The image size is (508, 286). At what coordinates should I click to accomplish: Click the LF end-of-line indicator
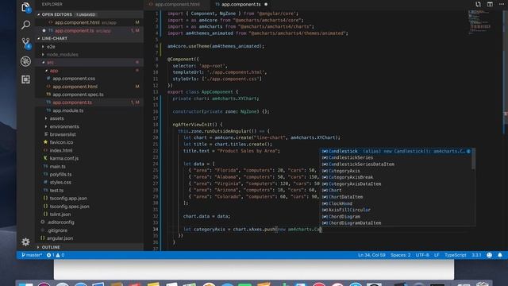[x=437, y=255]
